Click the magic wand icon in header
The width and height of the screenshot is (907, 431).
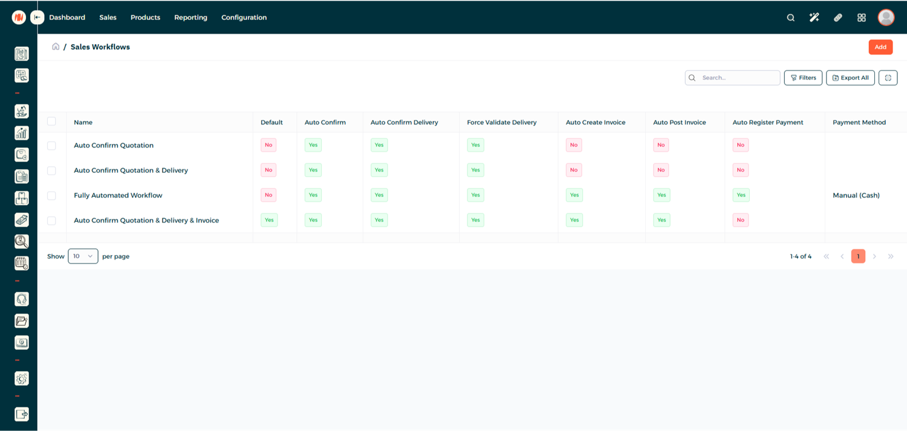(x=814, y=18)
